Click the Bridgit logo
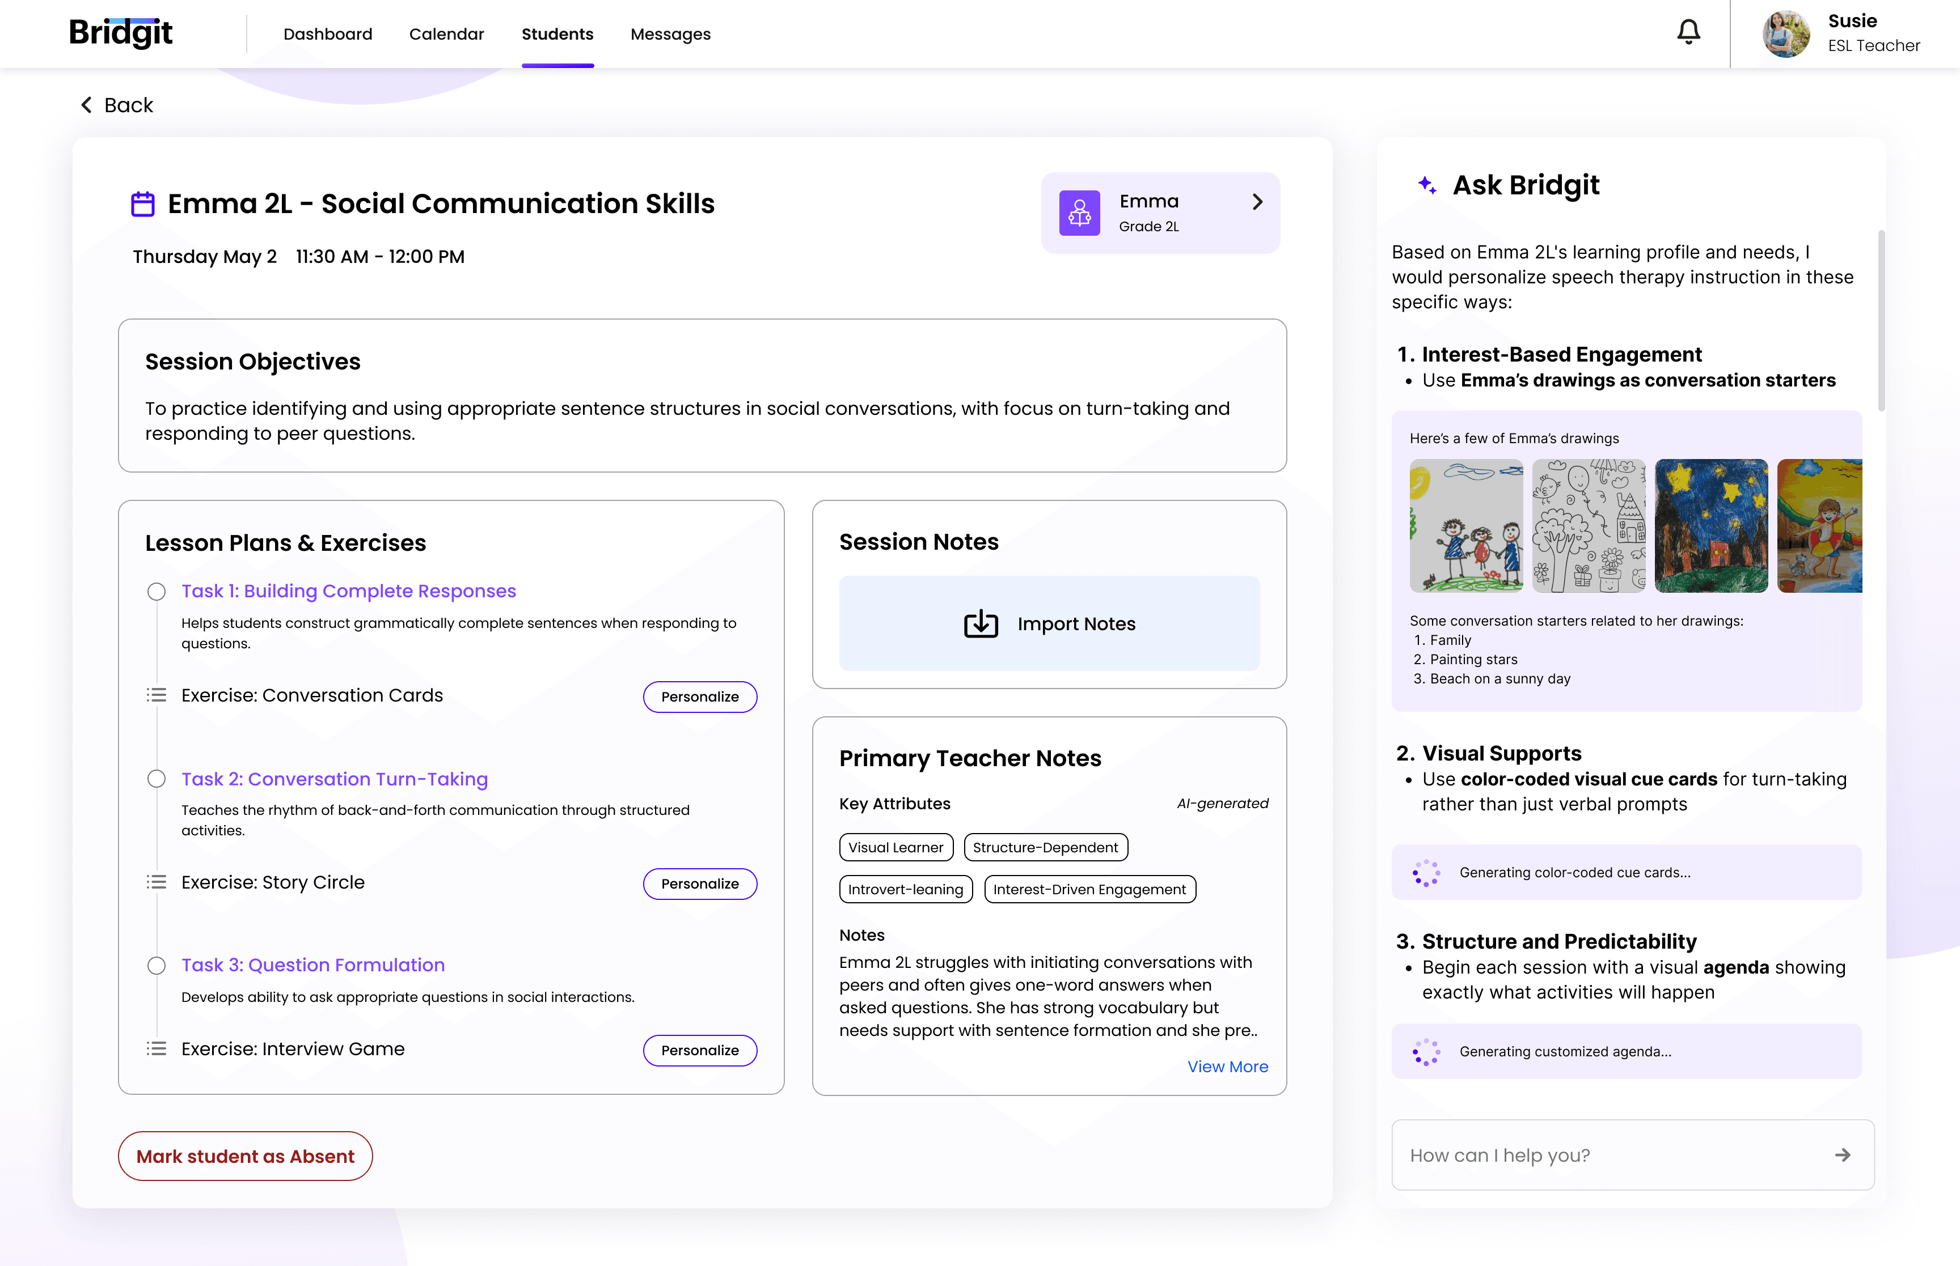This screenshot has width=1960, height=1266. (121, 33)
